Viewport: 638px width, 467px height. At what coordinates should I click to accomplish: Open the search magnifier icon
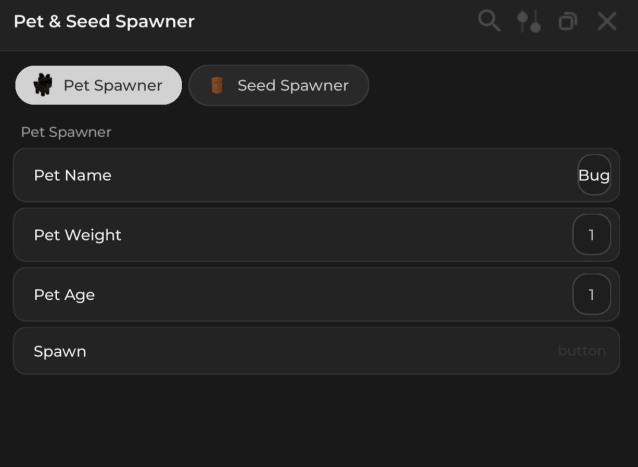[x=489, y=21]
